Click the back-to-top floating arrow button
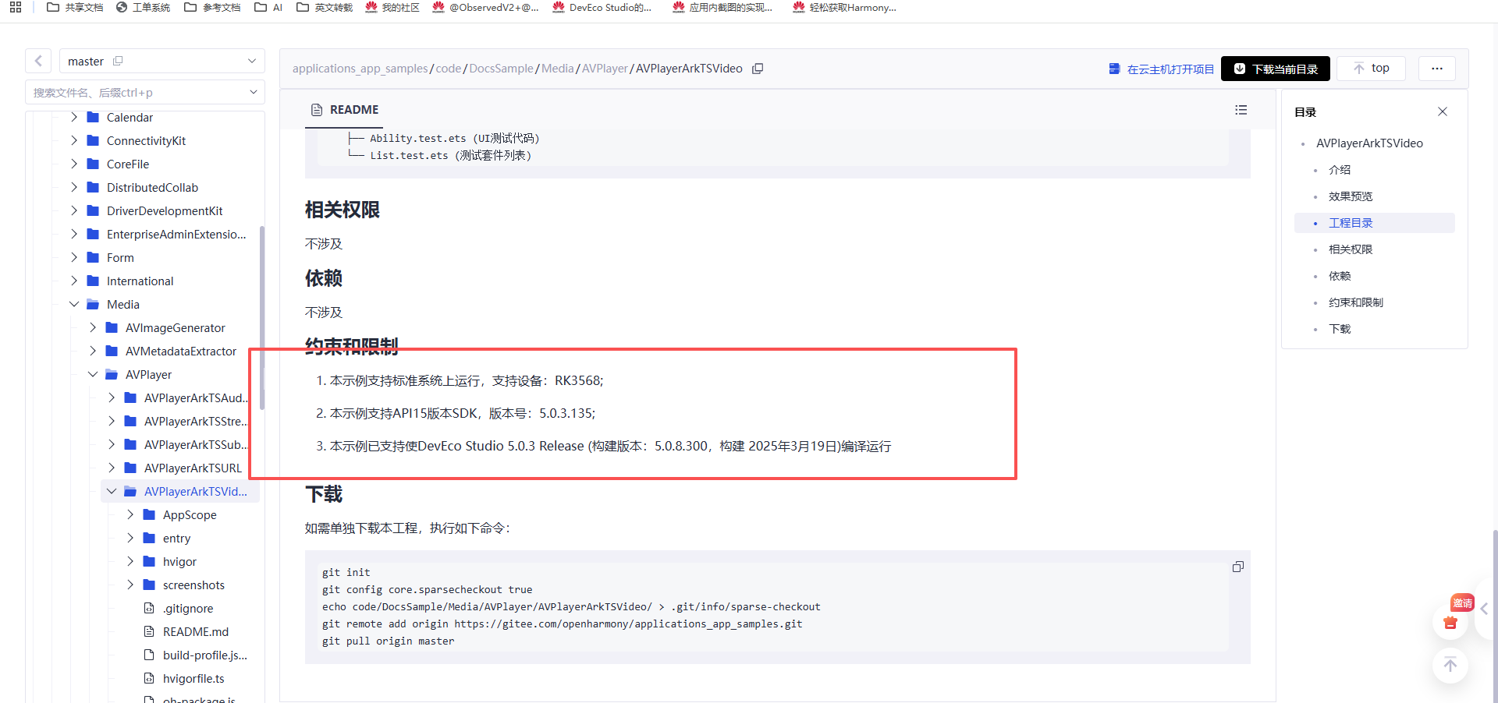Screen dimensions: 1498x703 coord(1450,665)
